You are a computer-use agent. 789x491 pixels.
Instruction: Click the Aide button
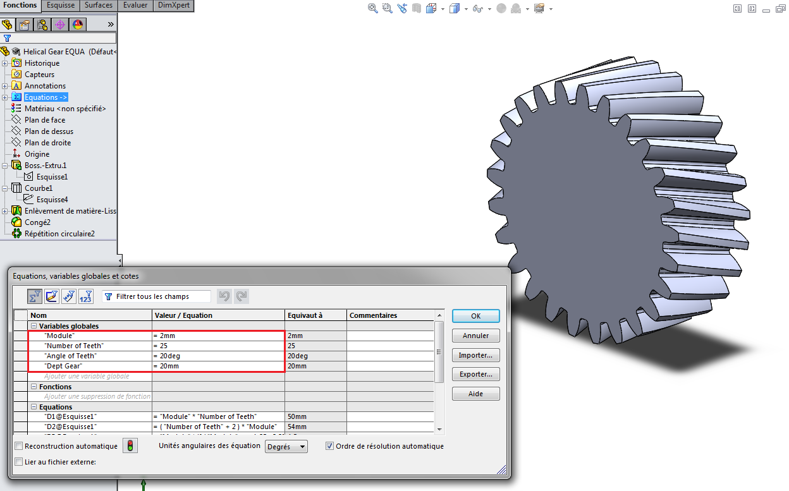[476, 394]
